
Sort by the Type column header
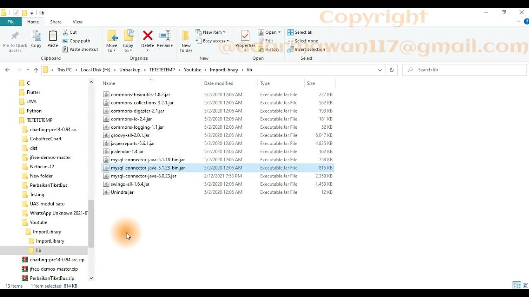pyautogui.click(x=281, y=83)
